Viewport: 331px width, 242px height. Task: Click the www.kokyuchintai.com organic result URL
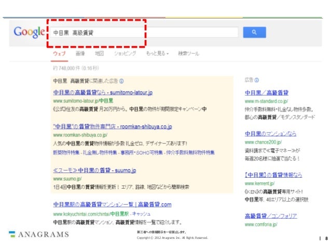91,214
